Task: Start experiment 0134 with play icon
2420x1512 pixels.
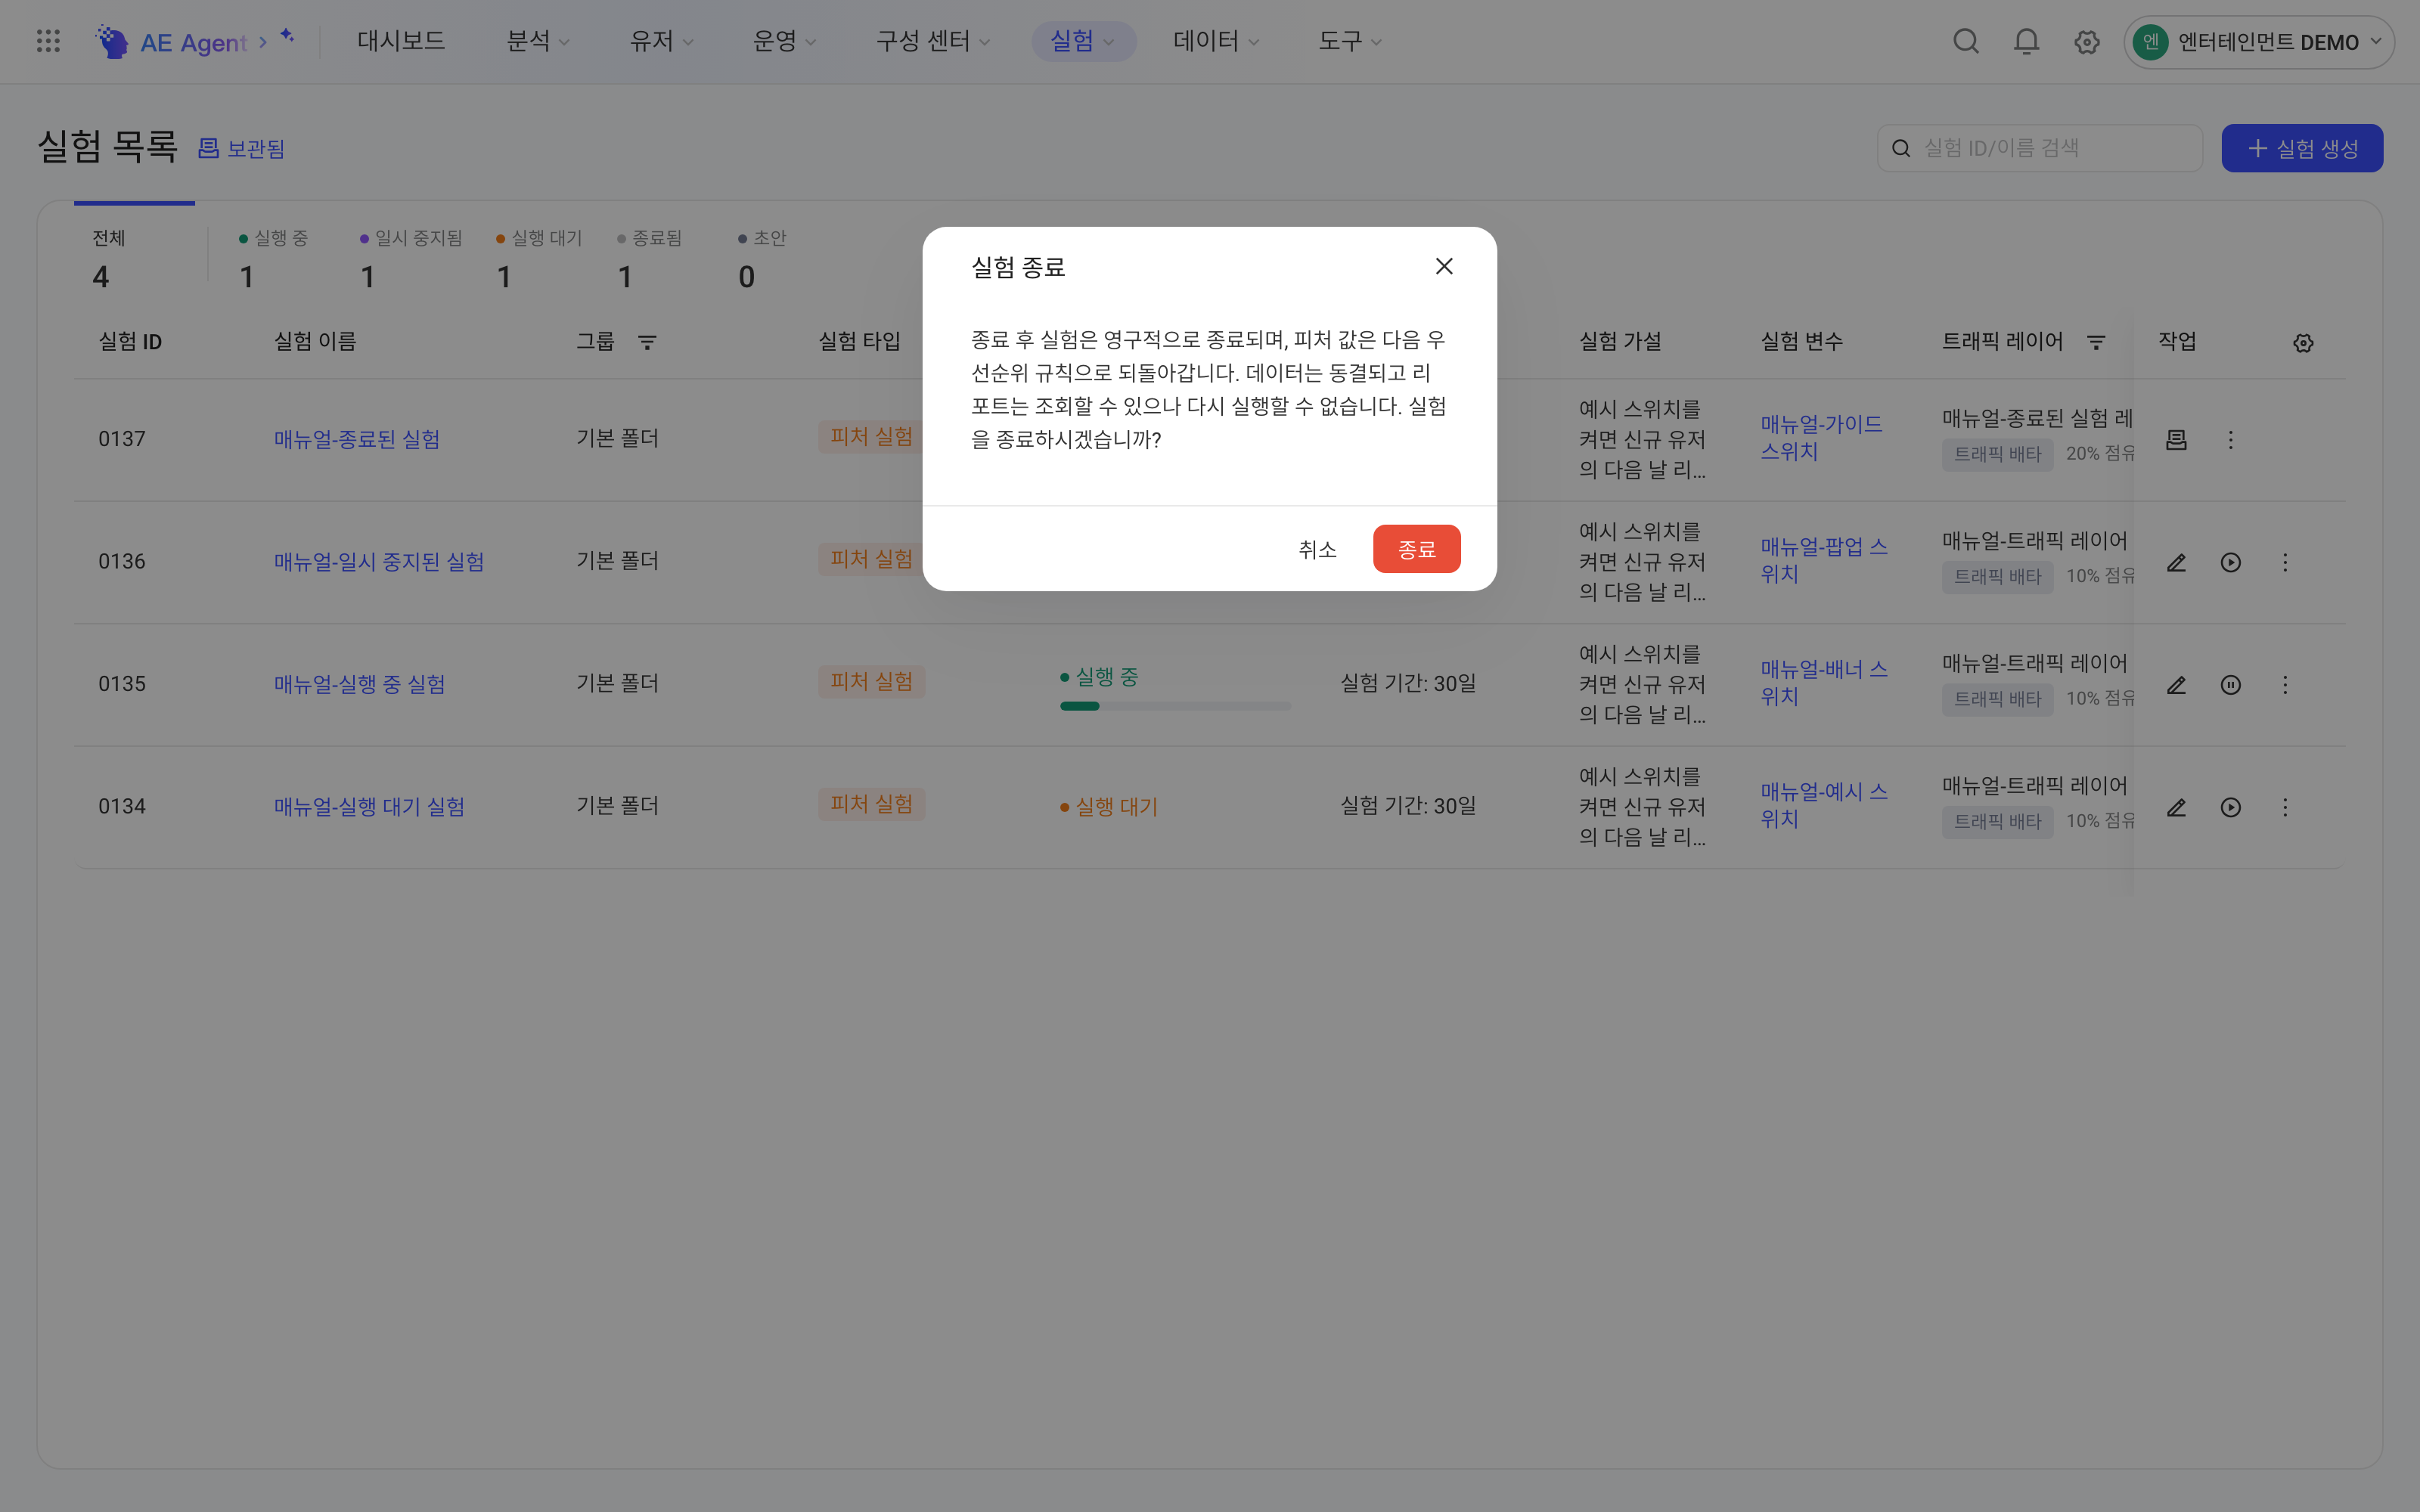Action: [x=2230, y=807]
